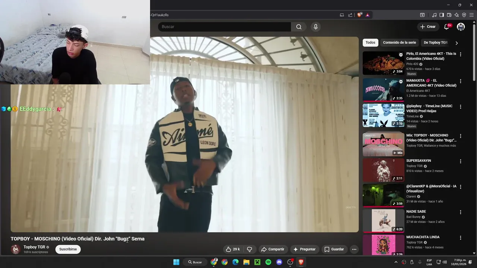Open the YouTube account avatar menu
The image size is (477, 268).
[x=461, y=27]
